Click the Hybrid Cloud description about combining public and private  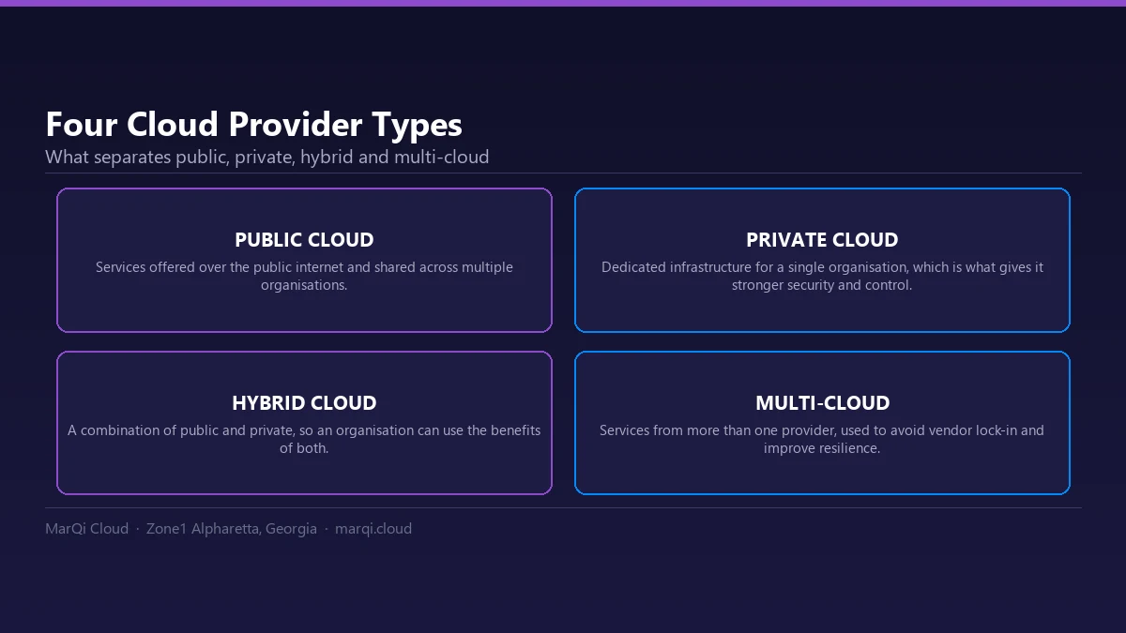pos(304,439)
